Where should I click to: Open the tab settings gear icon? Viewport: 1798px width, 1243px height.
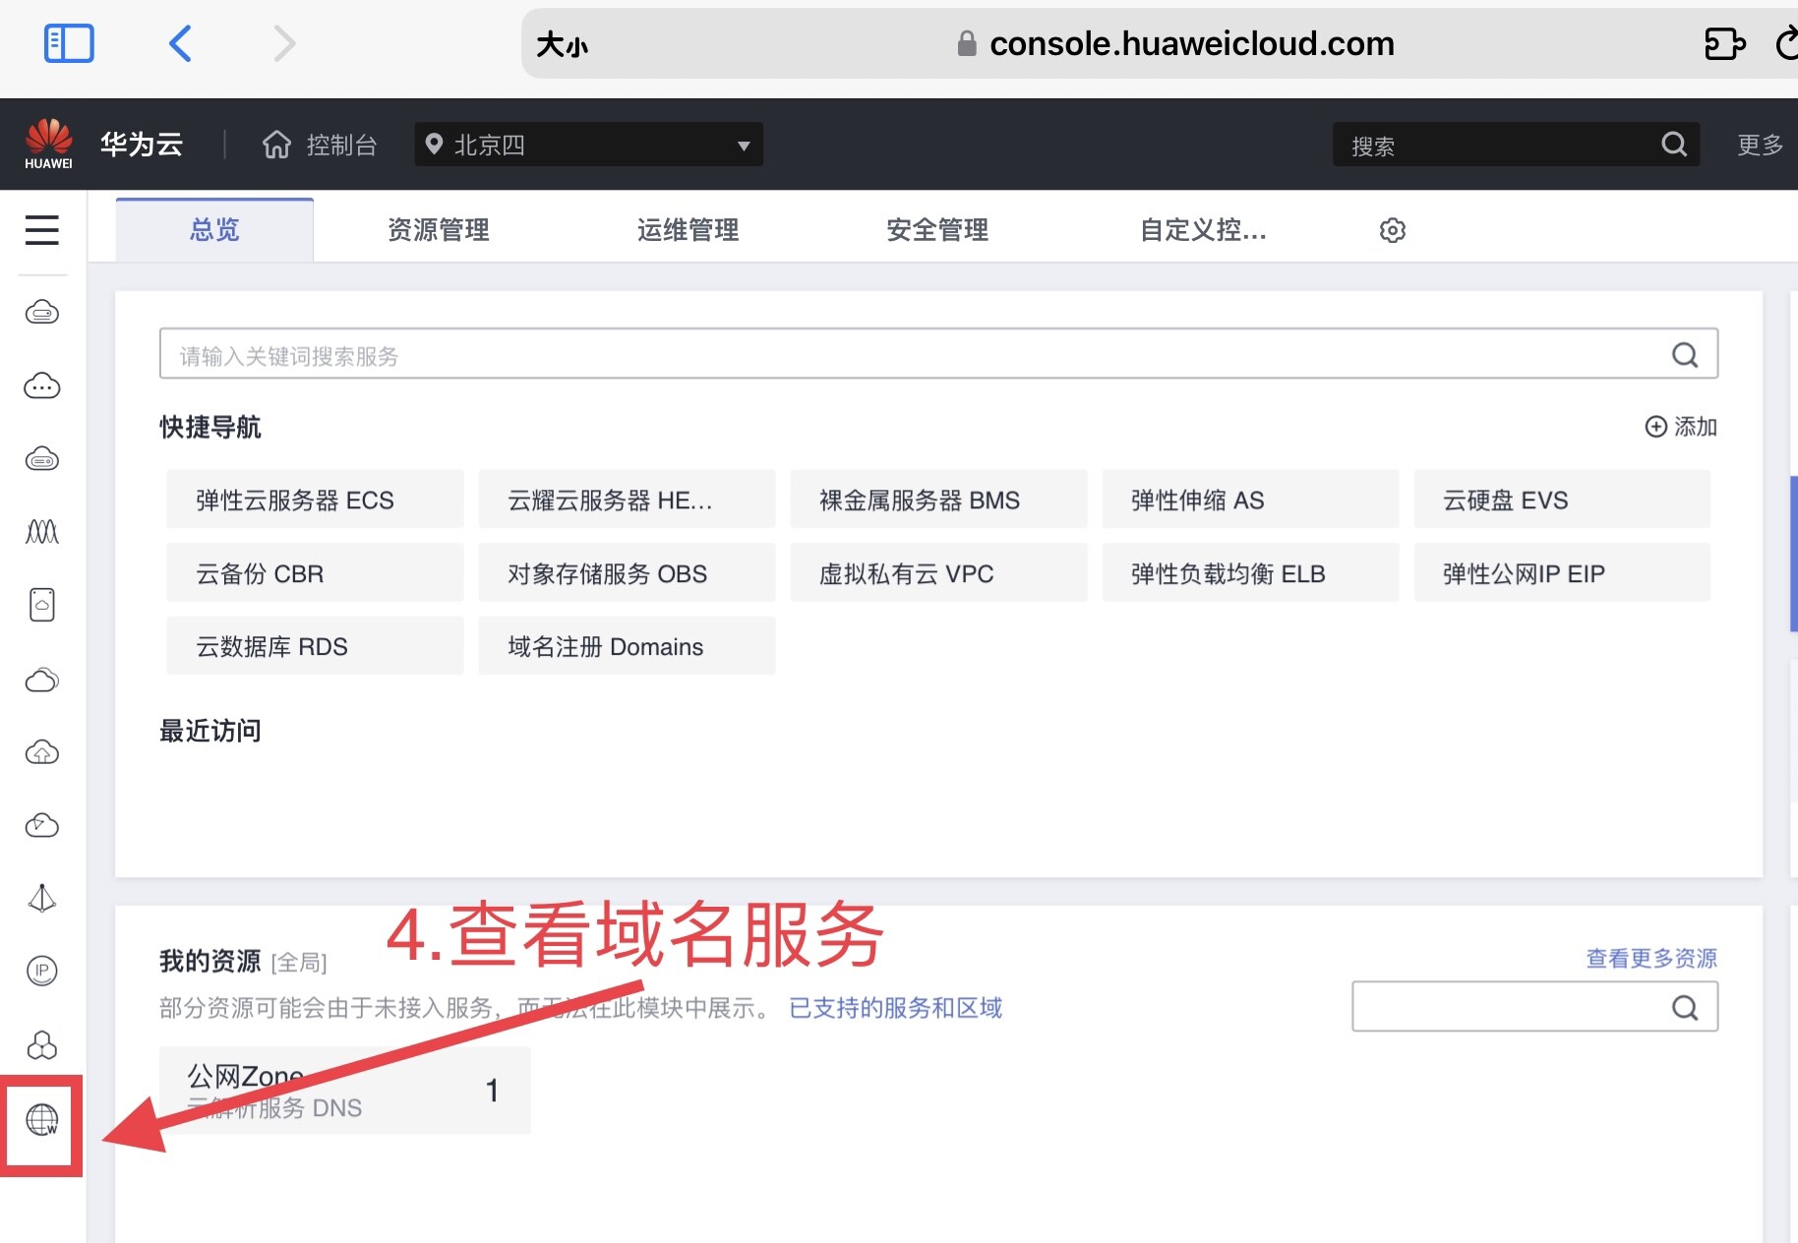(1392, 230)
